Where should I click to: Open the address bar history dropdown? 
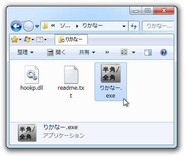coord(124,26)
